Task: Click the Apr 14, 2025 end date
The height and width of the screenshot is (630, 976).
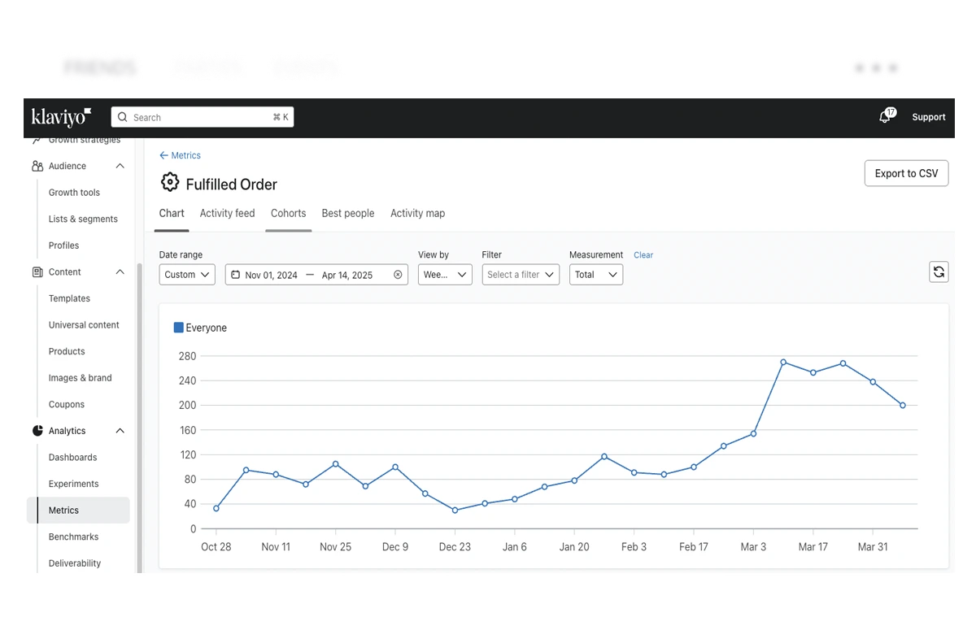Action: coord(347,275)
